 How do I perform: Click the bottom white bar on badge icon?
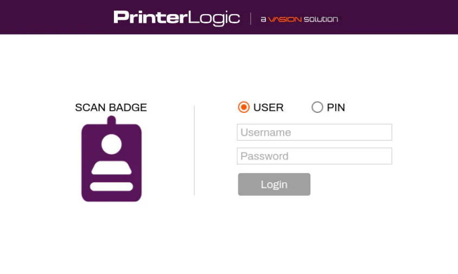click(111, 187)
